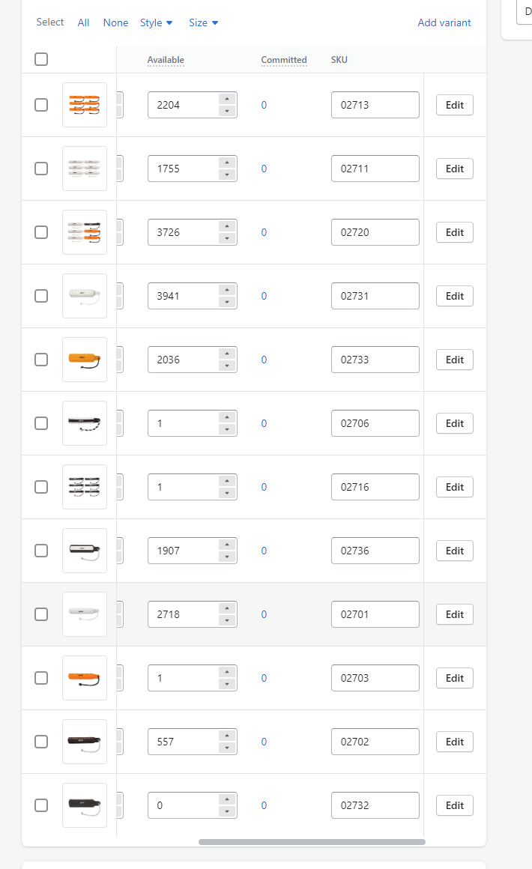Focus the SKU field containing 02716
The width and height of the screenshot is (532, 869).
[375, 487]
